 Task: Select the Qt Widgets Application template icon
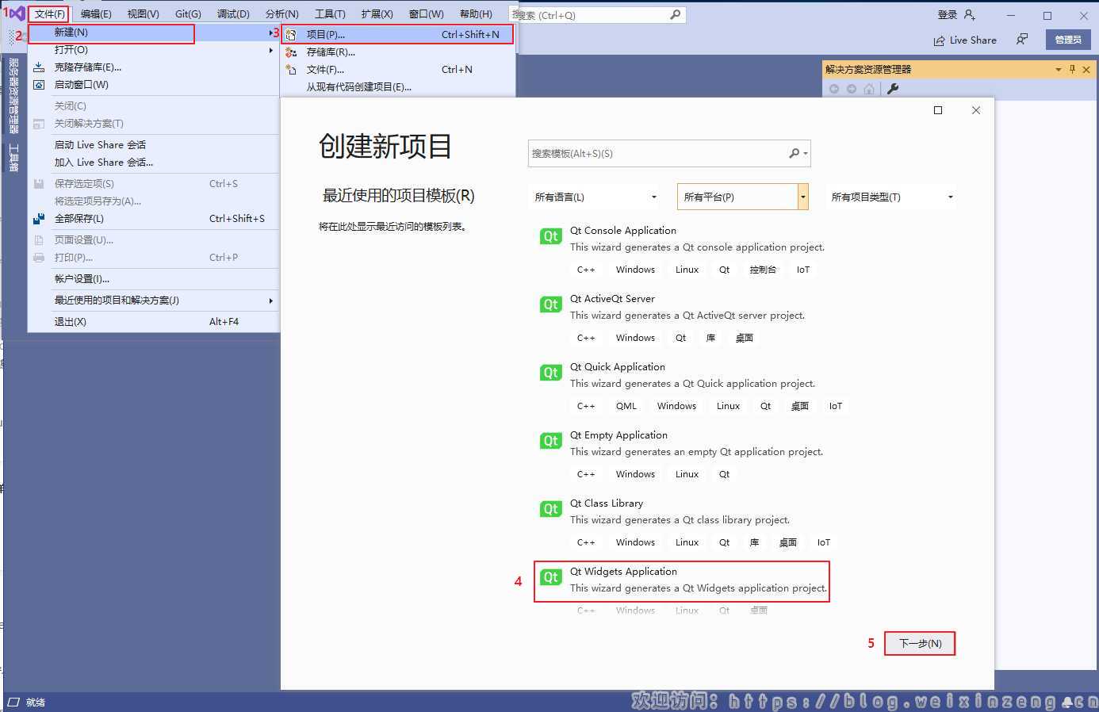pyautogui.click(x=550, y=577)
